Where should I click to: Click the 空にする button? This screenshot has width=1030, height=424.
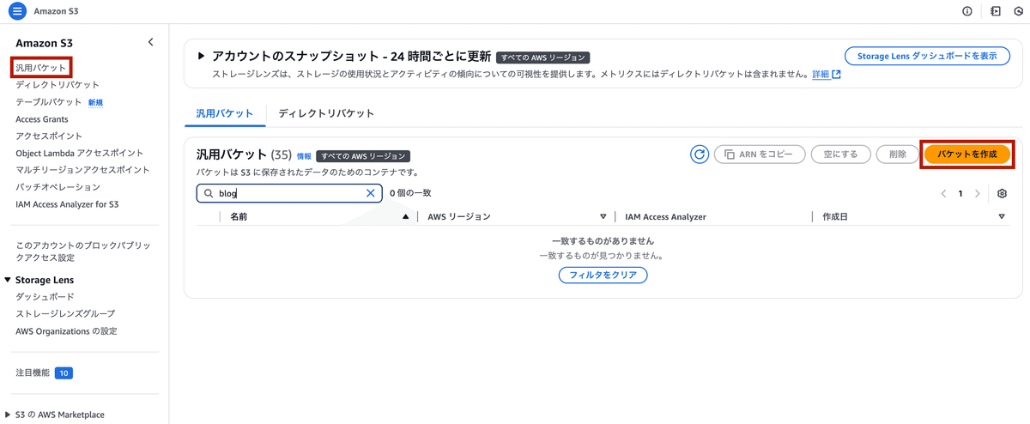click(841, 154)
